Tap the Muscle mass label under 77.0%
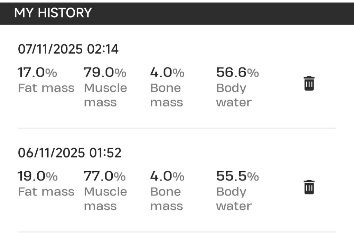Screen dimensions: 354x233 105,199
